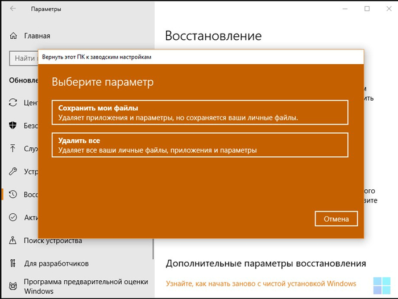Viewport: 398px width, 299px height.
Task: Maximize the Параметры window
Action: pyautogui.click(x=367, y=9)
